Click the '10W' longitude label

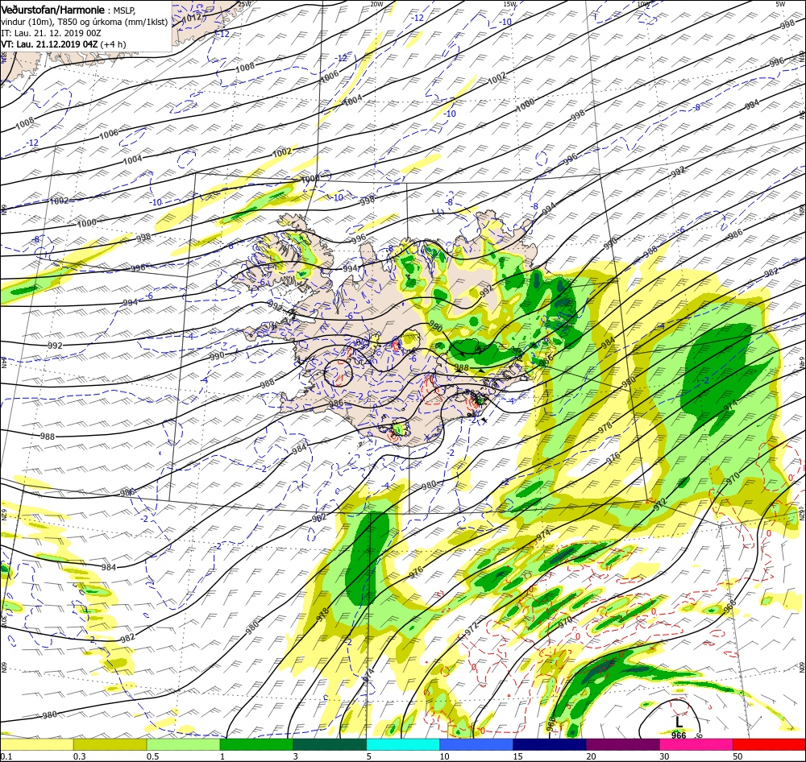pyautogui.click(x=643, y=4)
